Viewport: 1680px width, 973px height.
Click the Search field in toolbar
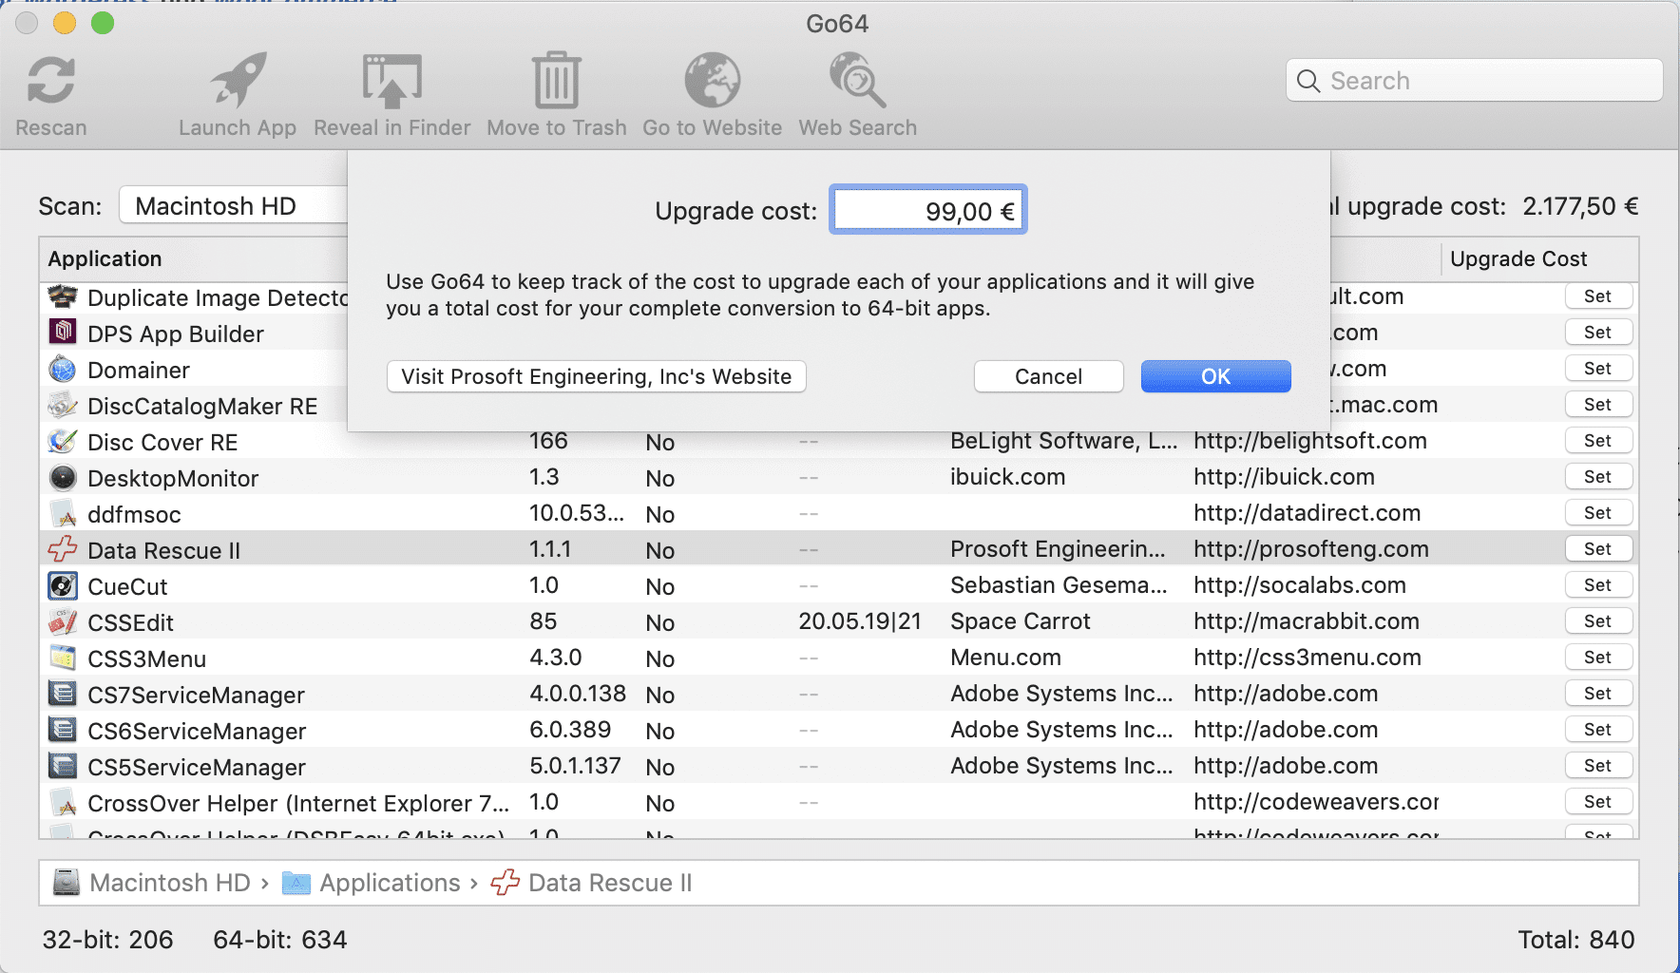tap(1474, 81)
